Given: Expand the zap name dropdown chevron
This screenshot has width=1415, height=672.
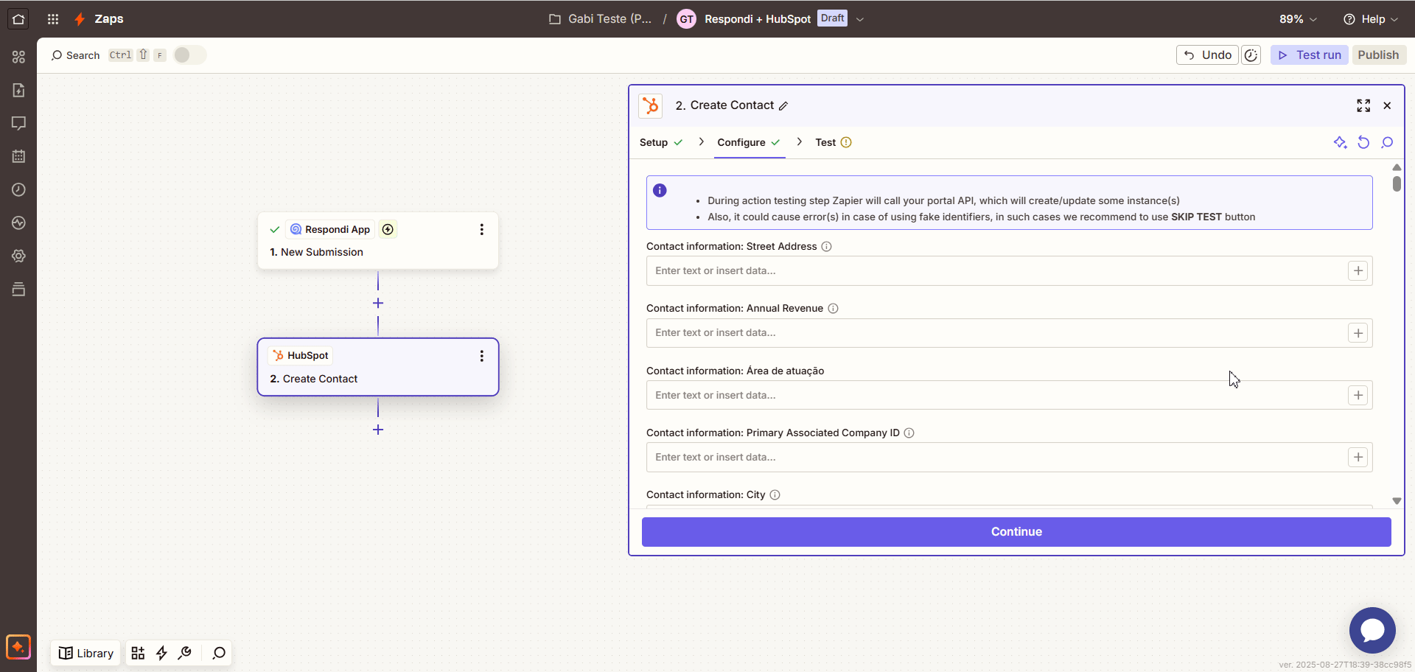Looking at the screenshot, I should tap(860, 19).
